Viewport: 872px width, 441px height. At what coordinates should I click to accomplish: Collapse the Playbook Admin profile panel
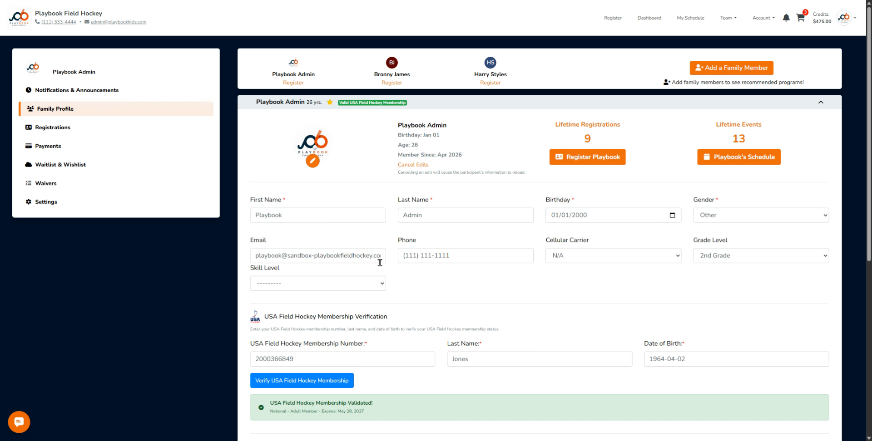[x=821, y=102]
